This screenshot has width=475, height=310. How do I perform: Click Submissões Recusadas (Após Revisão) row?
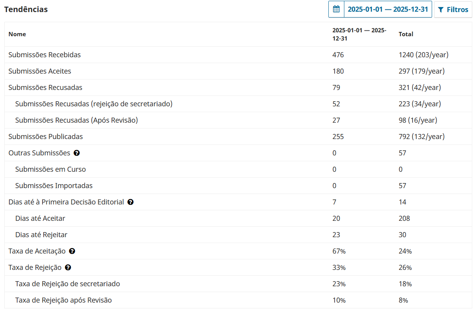pyautogui.click(x=238, y=120)
